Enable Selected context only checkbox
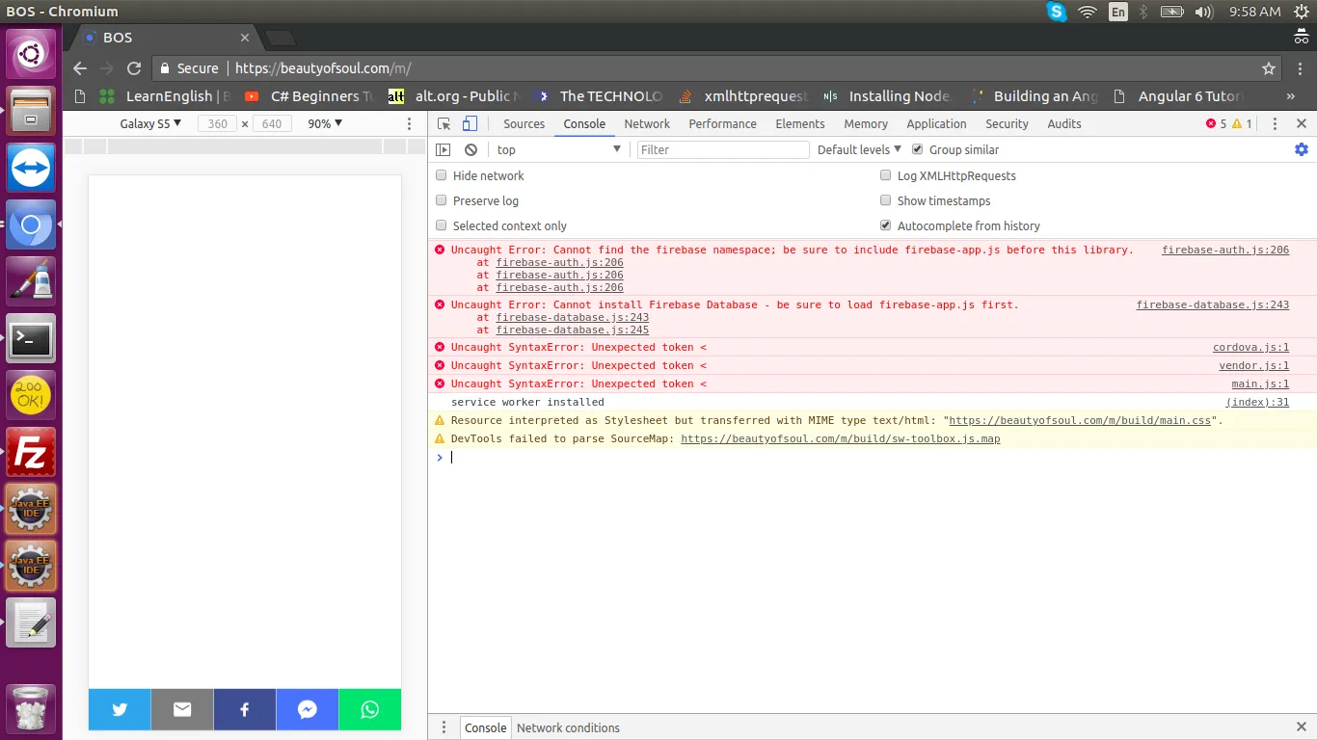Image resolution: width=1317 pixels, height=740 pixels. point(442,225)
